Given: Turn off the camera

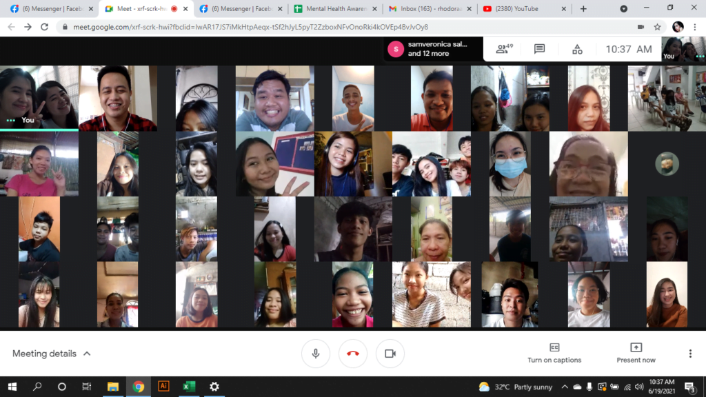Looking at the screenshot, I should 390,354.
